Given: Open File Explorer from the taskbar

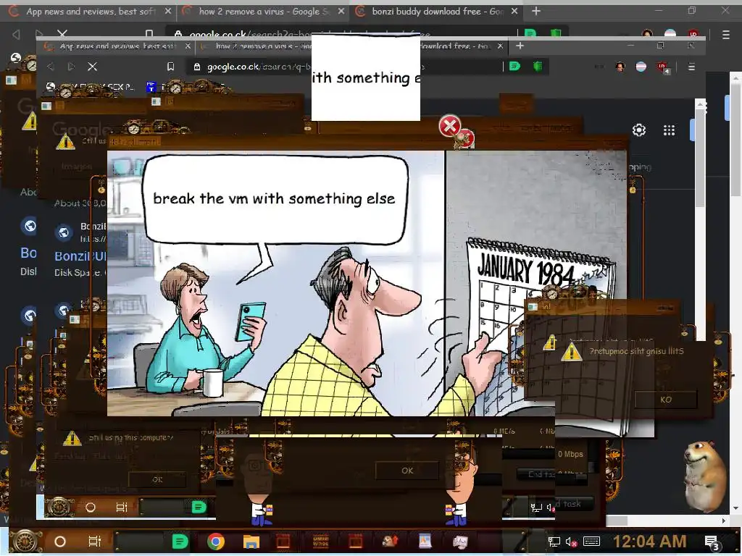Looking at the screenshot, I should (251, 542).
